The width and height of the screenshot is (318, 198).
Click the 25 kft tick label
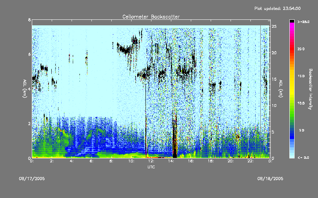click(x=274, y=27)
